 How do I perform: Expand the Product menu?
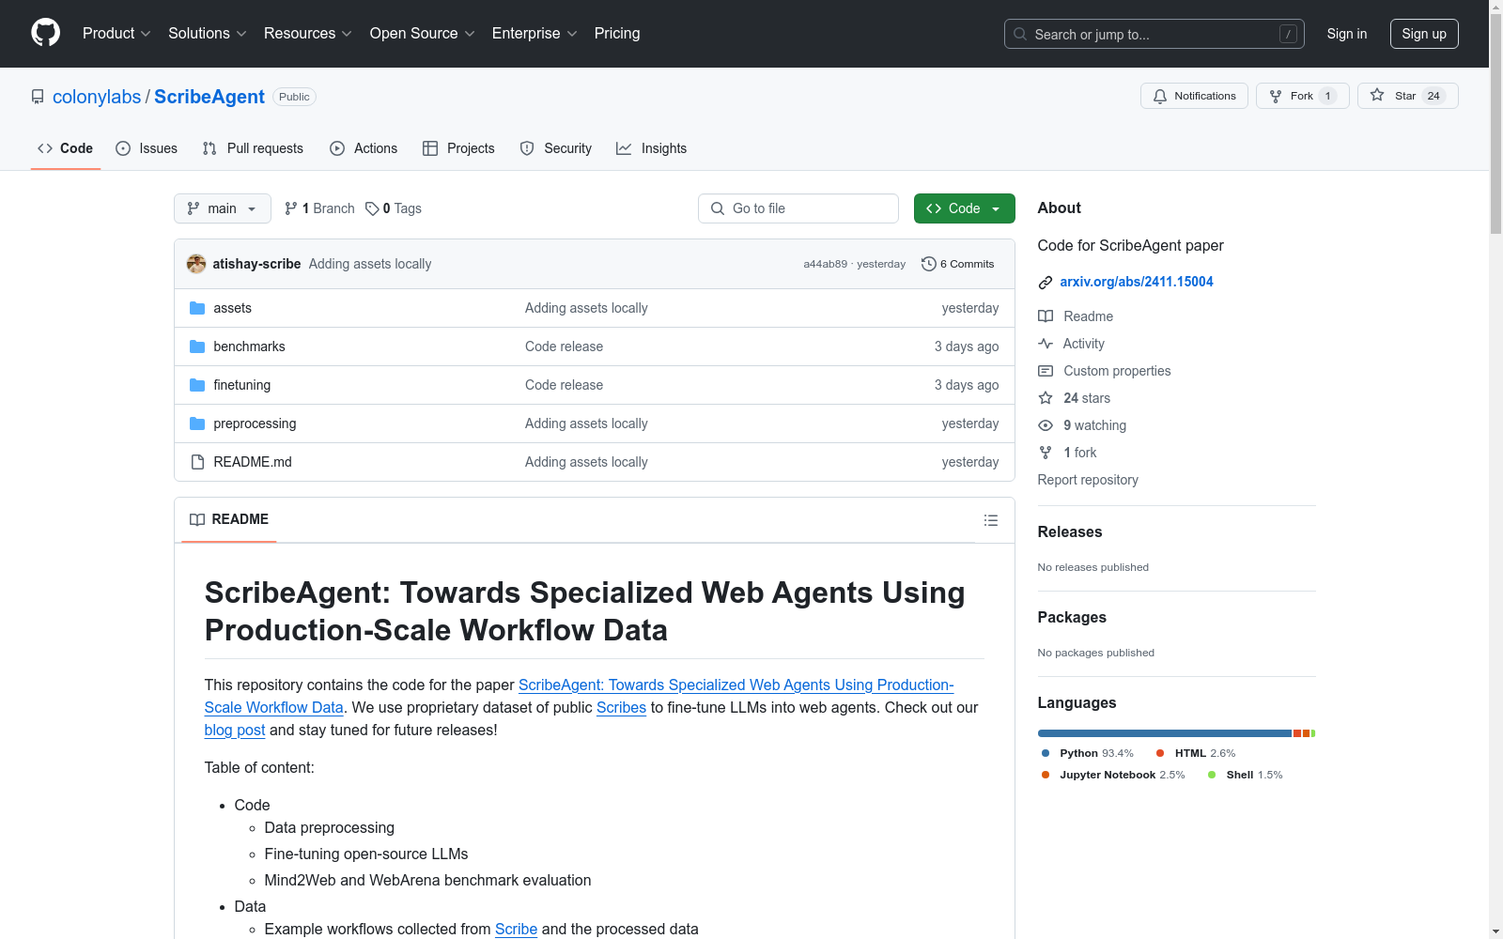[116, 34]
